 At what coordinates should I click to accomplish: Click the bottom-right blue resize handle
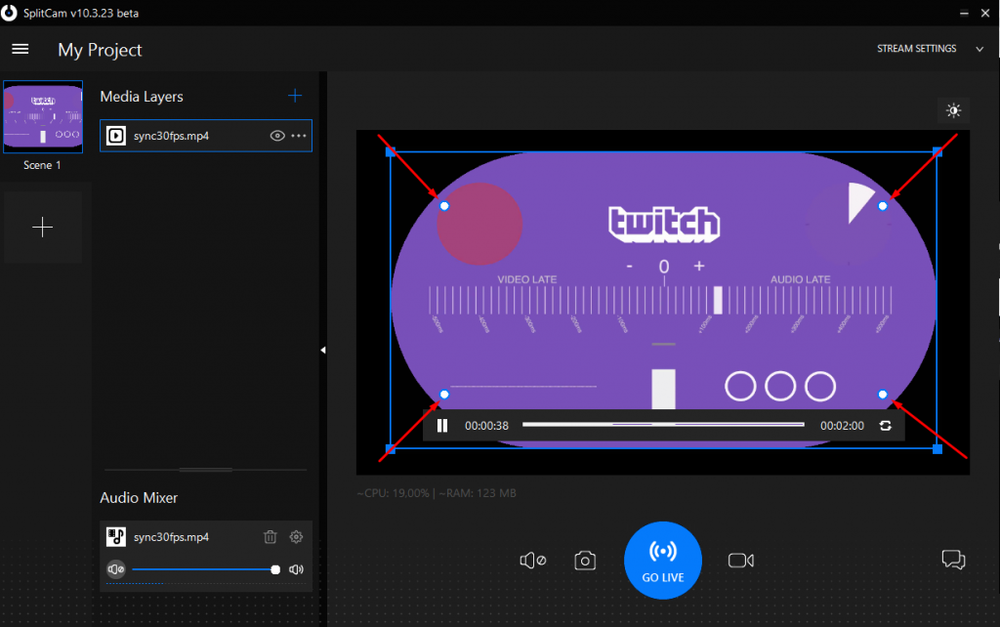point(937,449)
